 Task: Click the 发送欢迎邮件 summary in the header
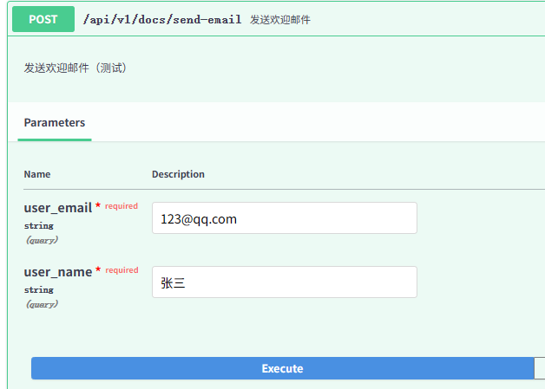[279, 19]
